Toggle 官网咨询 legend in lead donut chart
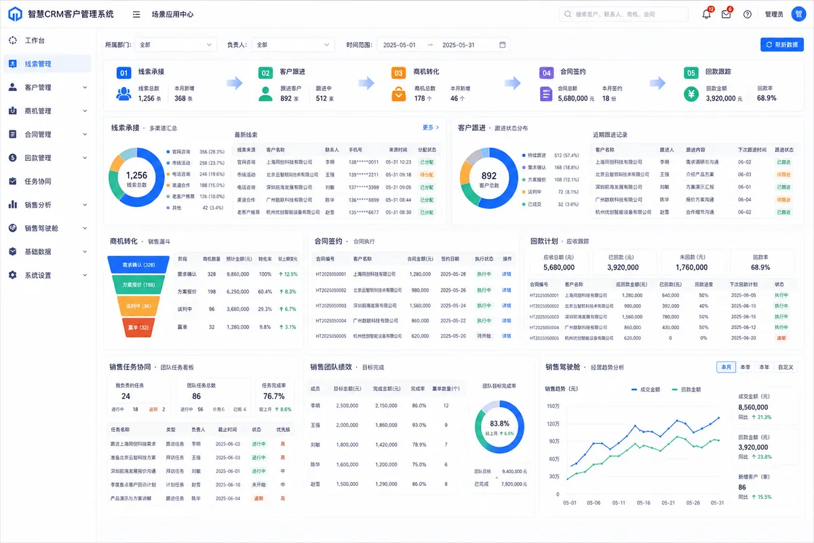Viewport: 814px width, 543px height. (x=179, y=152)
